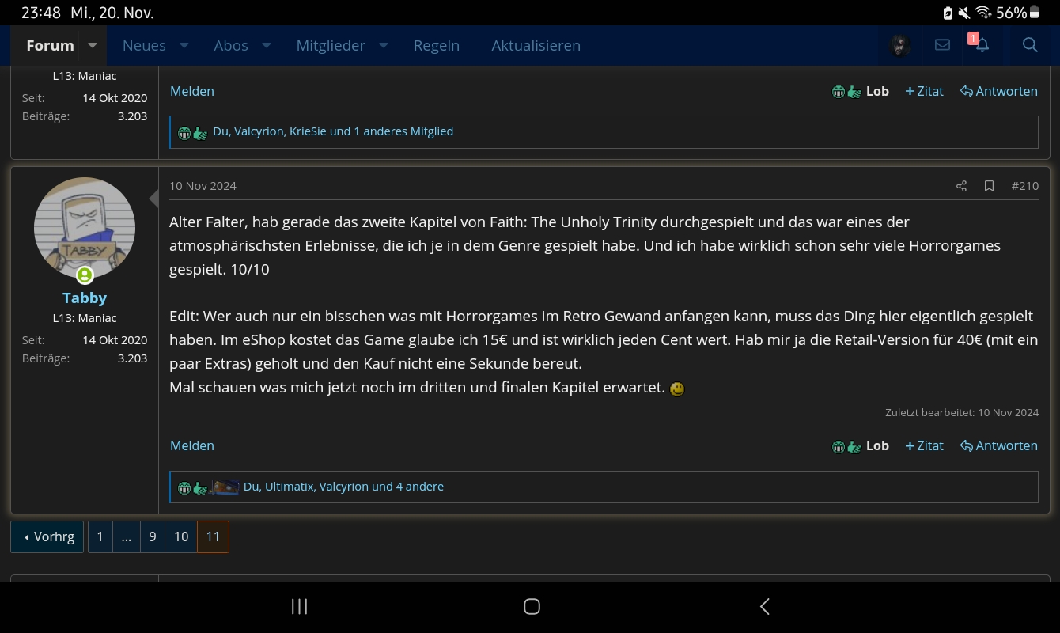The height and width of the screenshot is (633, 1060).
Task: Open the notifications bell icon
Action: (982, 45)
